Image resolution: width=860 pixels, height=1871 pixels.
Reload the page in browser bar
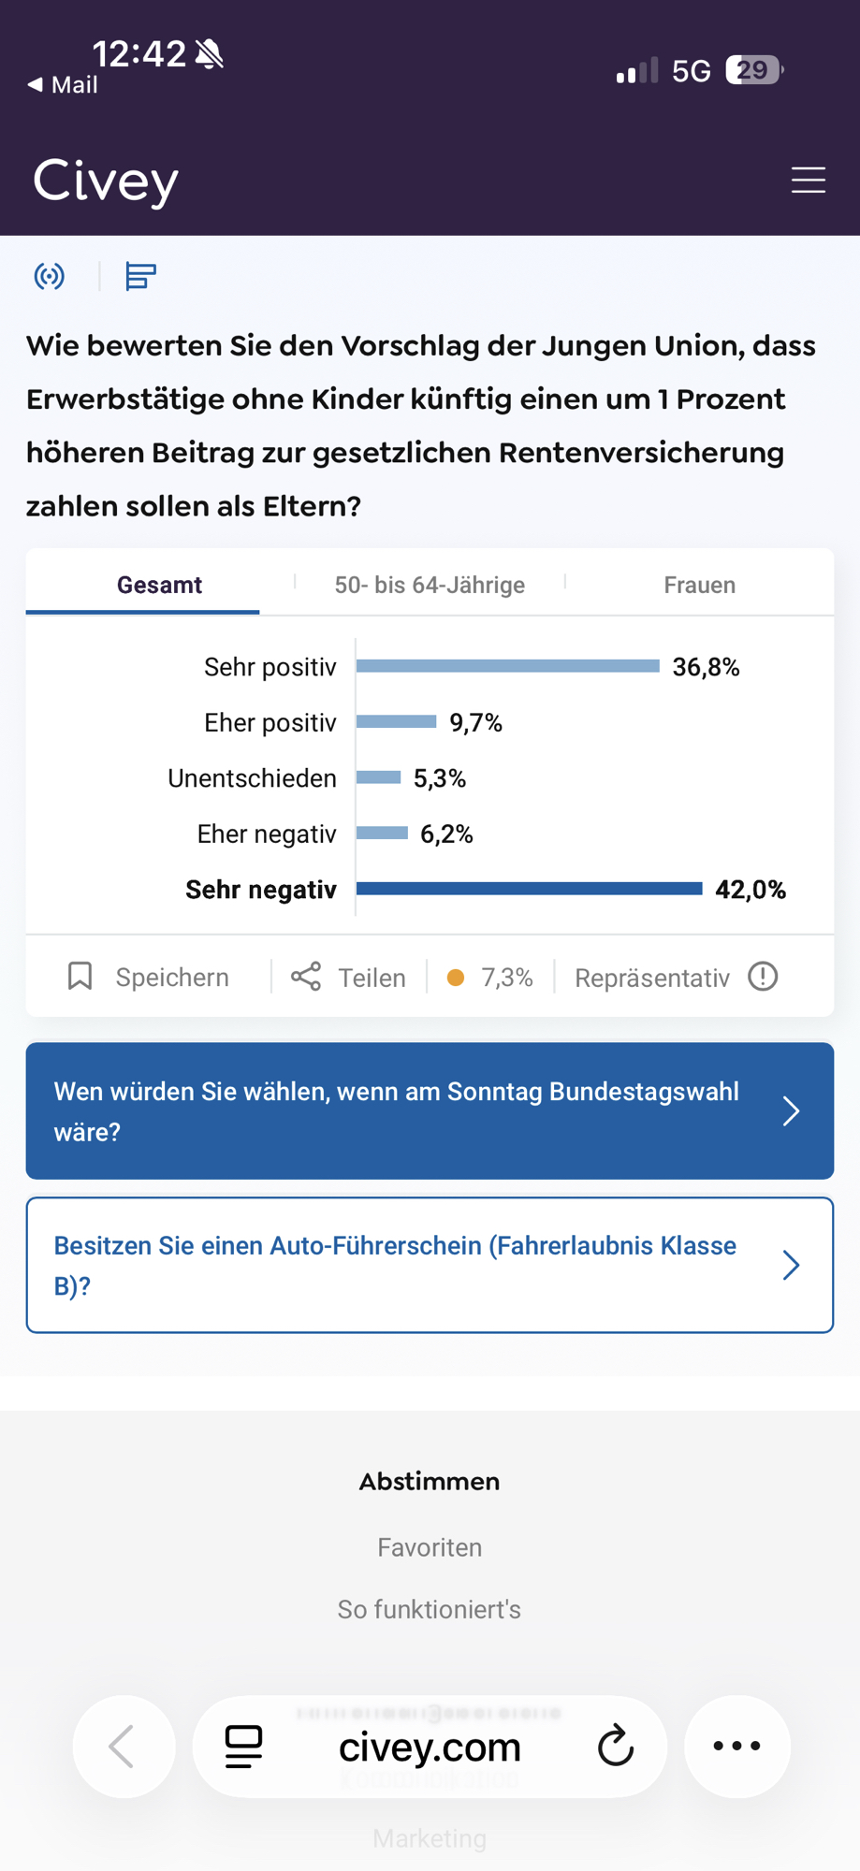pyautogui.click(x=615, y=1746)
